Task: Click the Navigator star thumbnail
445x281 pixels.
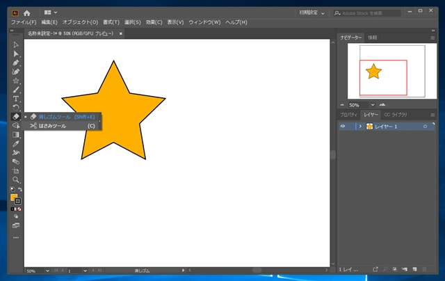Action: (373, 71)
